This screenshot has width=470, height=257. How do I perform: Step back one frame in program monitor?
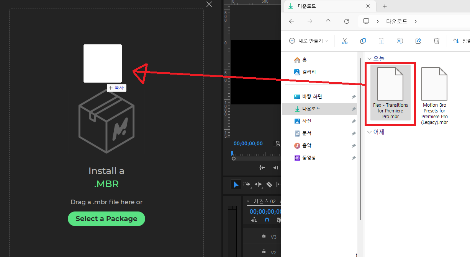275,168
